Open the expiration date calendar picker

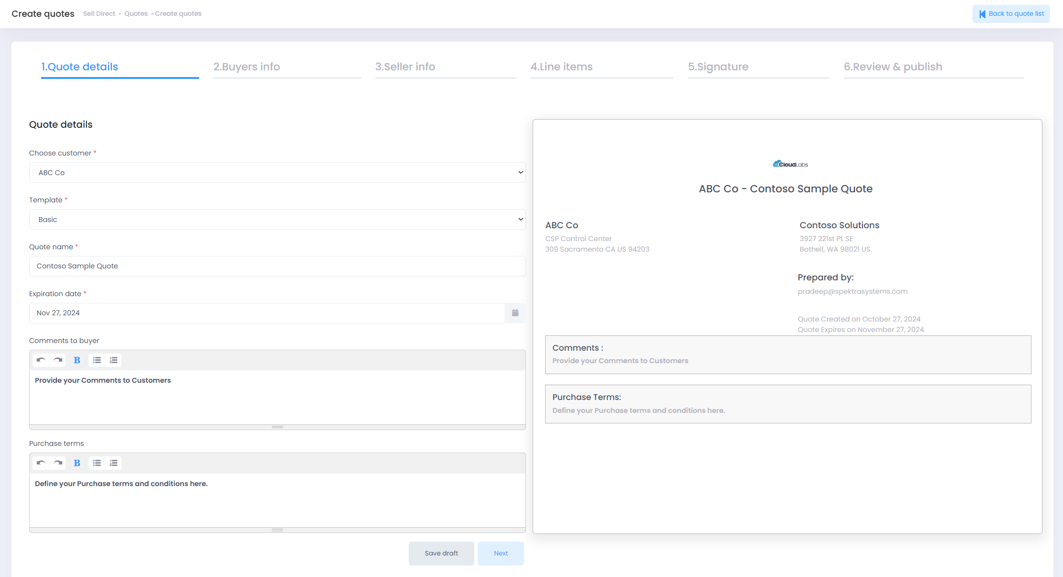pyautogui.click(x=515, y=313)
